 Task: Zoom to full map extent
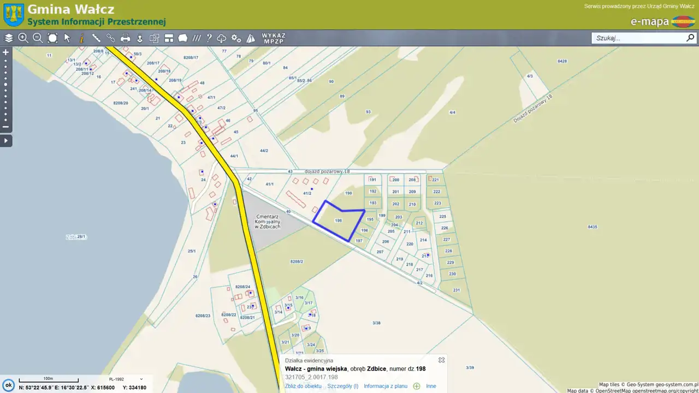click(x=52, y=38)
